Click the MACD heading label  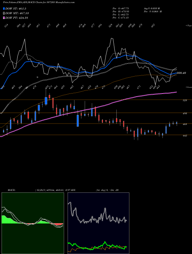[x=11, y=190]
